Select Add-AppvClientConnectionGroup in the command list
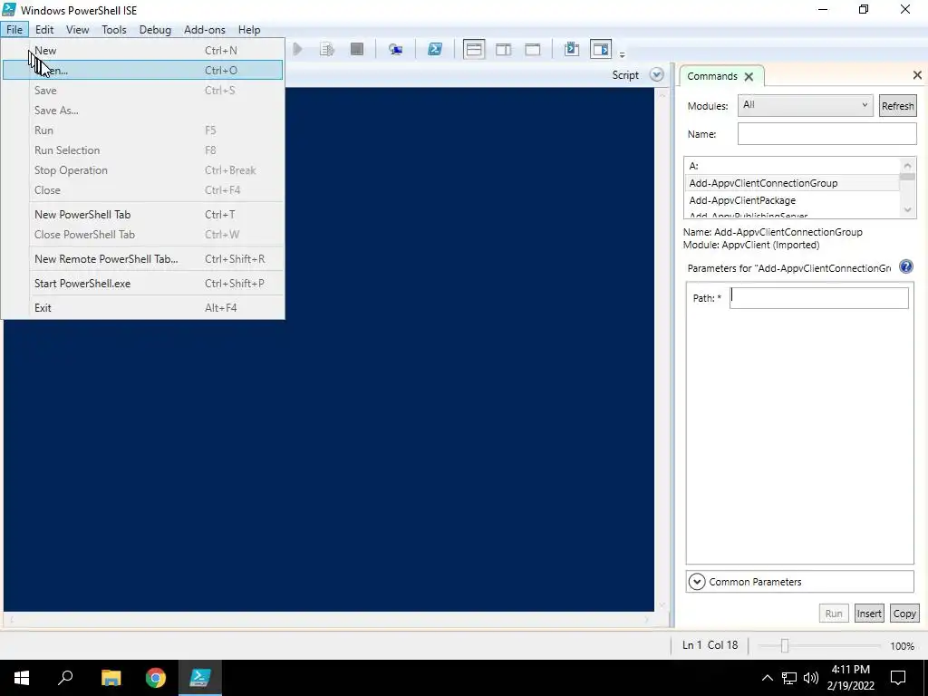 coord(792,183)
